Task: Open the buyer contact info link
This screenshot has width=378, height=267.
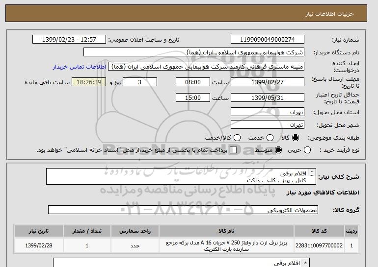Action: (80, 67)
